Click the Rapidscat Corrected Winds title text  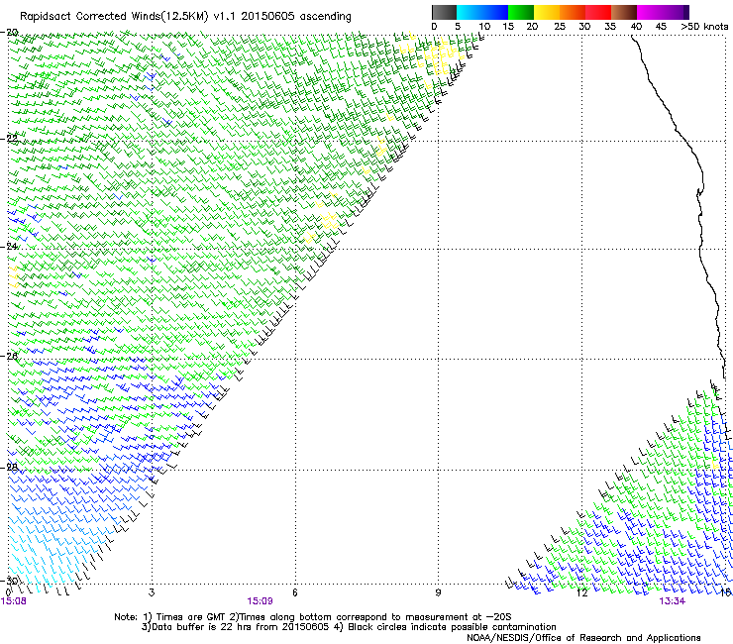(x=185, y=17)
